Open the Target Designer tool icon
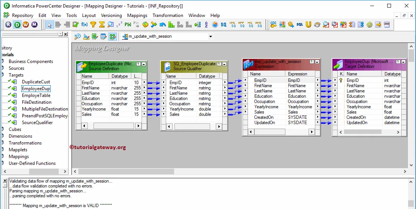Image resolution: width=416 pixels, height=209 pixels. coord(86,37)
